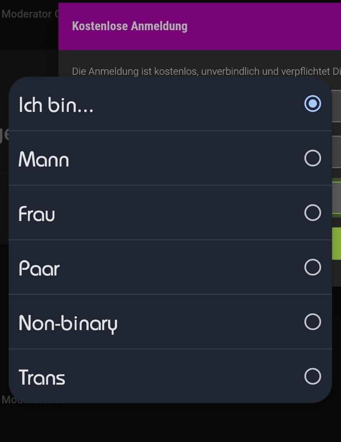Viewport: 341px width, 442px height.
Task: Pick the 'Non-binary' text entry
Action: click(x=68, y=324)
